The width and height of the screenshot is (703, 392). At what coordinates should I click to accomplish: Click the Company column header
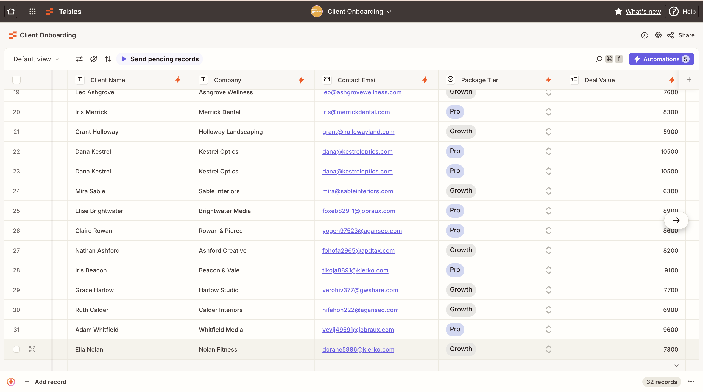click(x=253, y=80)
